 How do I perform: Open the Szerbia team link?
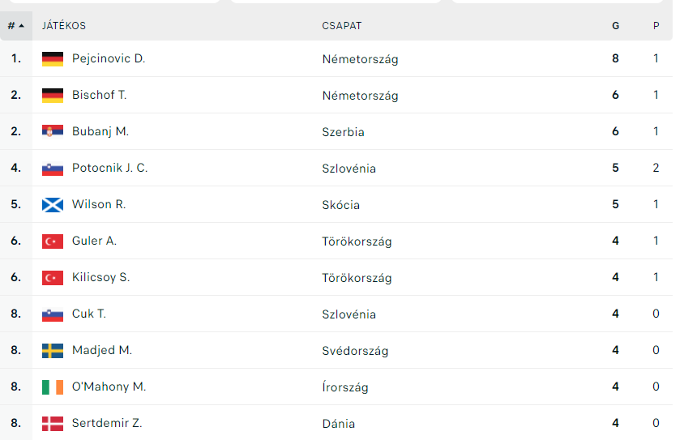343,132
